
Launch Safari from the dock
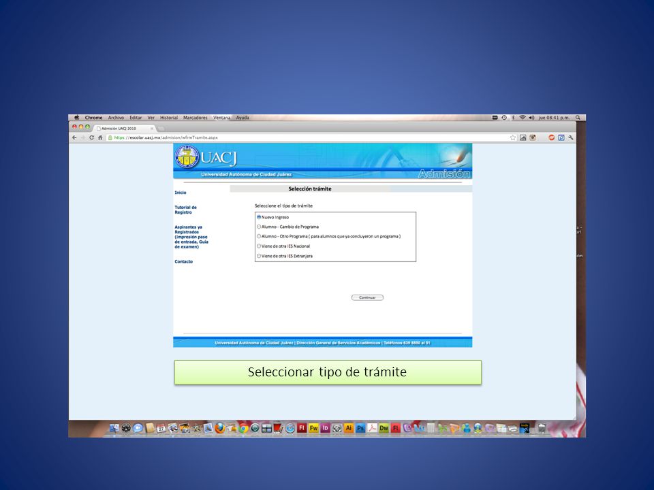pyautogui.click(x=290, y=428)
